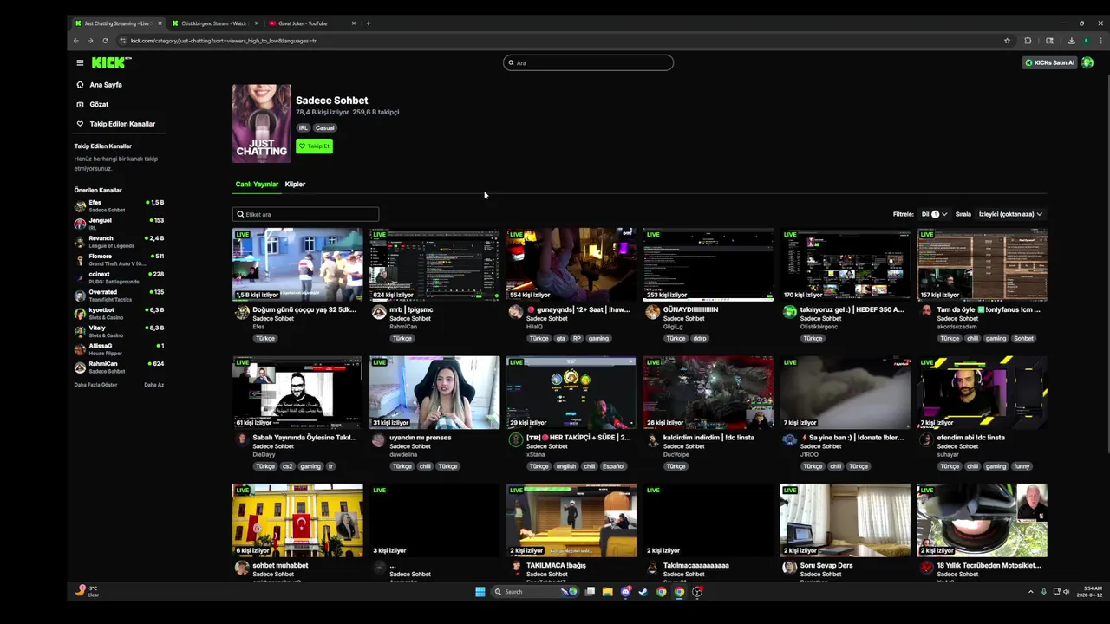1110x624 pixels.
Task: Expand list with Daha Fazla Göster
Action: click(x=95, y=385)
